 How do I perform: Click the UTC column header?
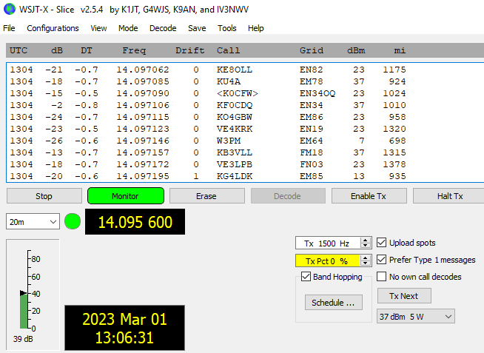19,50
